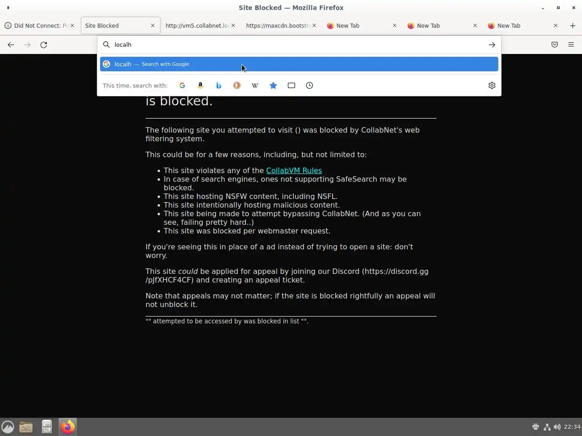Viewport: 582px width, 436px height.
Task: Click Firefox icon in taskbar
Action: (x=68, y=427)
